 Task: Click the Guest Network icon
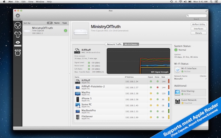pyautogui.click(x=177, y=101)
